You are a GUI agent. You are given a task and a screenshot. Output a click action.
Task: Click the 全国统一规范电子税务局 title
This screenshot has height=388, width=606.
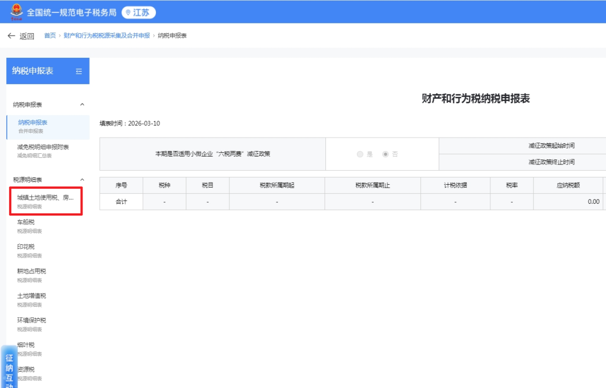71,13
